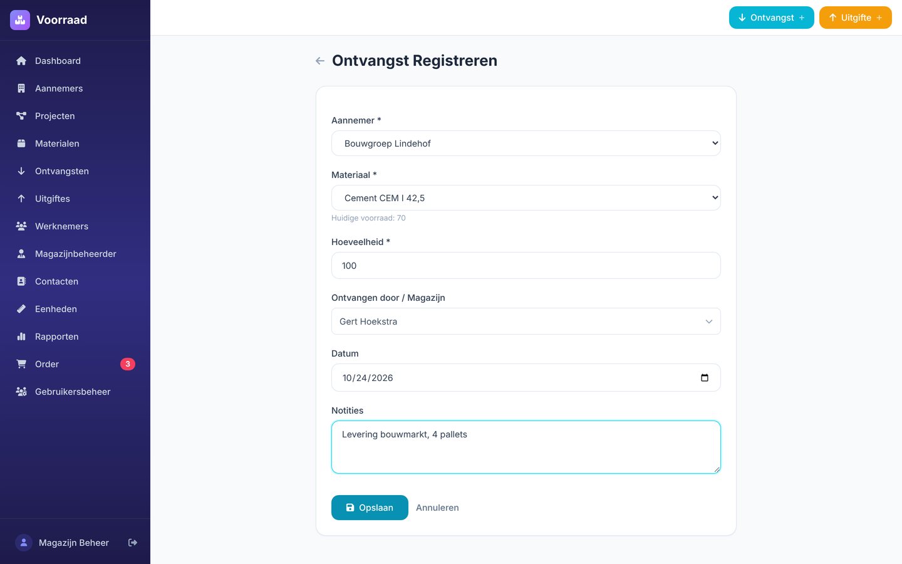Click the Magazijnbeheerder person icon
Image resolution: width=902 pixels, height=564 pixels.
point(21,254)
